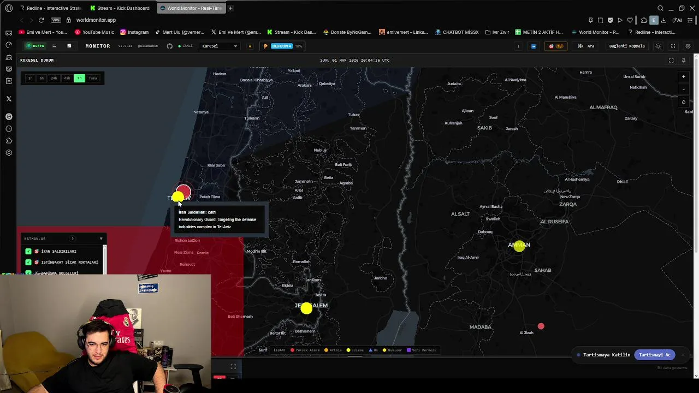Switch to Stream - Kick Dashboard tab
This screenshot has height=393, width=699.
coord(120,8)
